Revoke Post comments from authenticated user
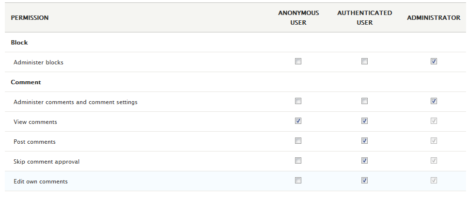 pos(364,141)
